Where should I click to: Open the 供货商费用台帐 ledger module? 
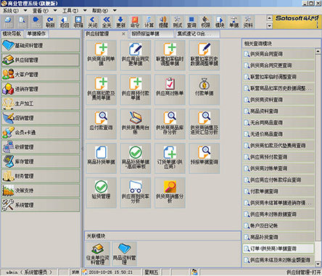136,124
